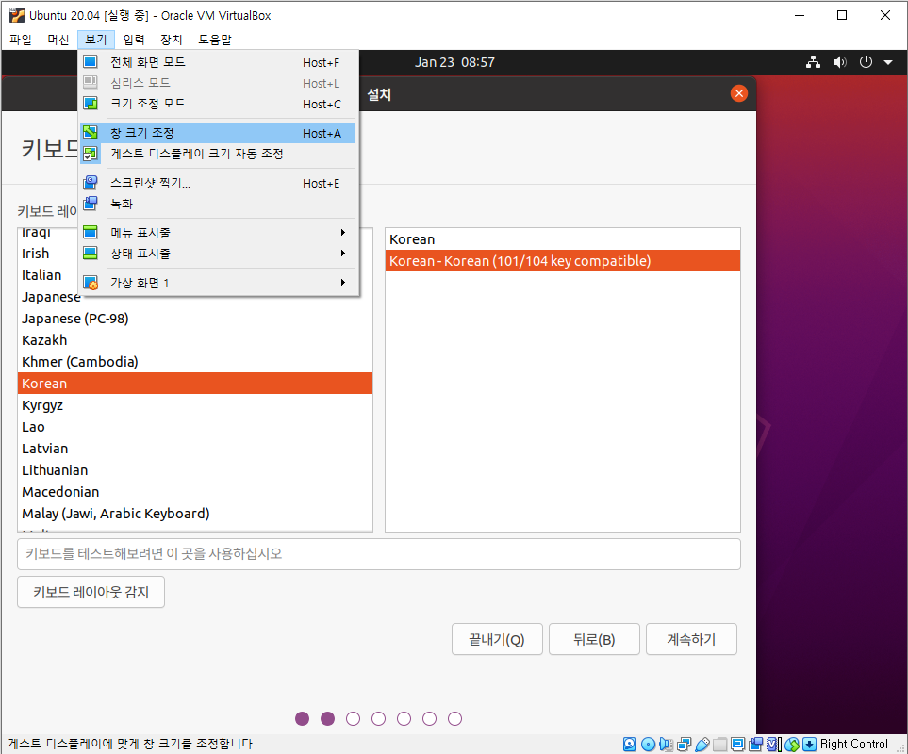The width and height of the screenshot is (908, 754).
Task: Click the Detect keyboard layout (키보드 레이아웃 감지) button
Action: [91, 592]
